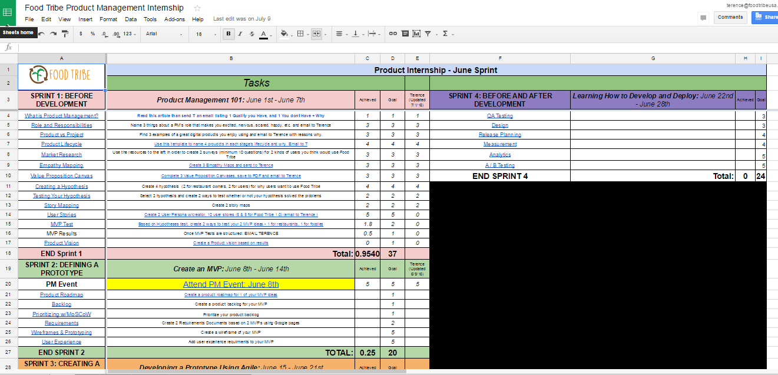The image size is (778, 375).
Task: Toggle Strikethrough formatting
Action: [x=252, y=34]
